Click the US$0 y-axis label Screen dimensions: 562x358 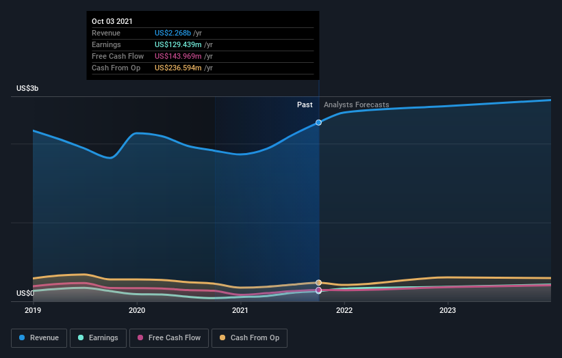25,293
